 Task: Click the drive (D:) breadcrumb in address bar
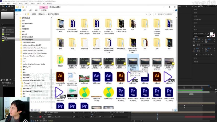coord(42,14)
